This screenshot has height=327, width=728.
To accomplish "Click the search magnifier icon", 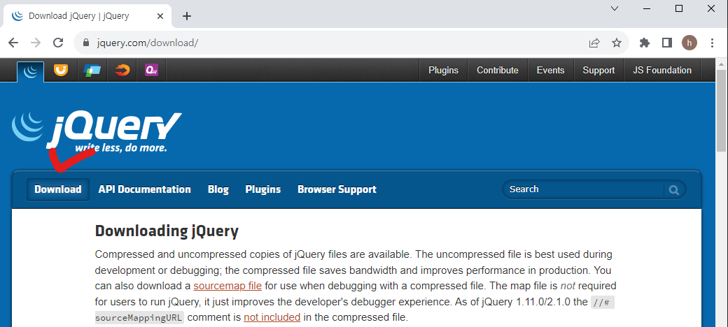I will (x=674, y=189).
